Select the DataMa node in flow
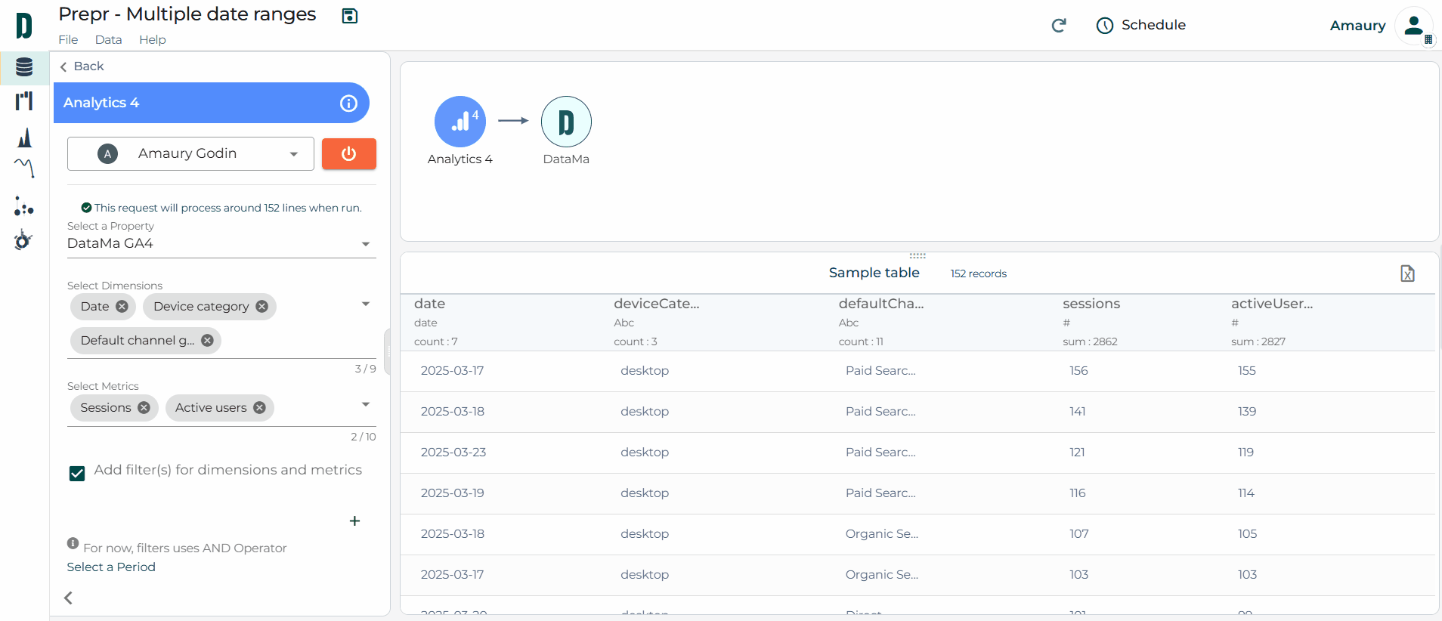The image size is (1442, 621). (566, 122)
